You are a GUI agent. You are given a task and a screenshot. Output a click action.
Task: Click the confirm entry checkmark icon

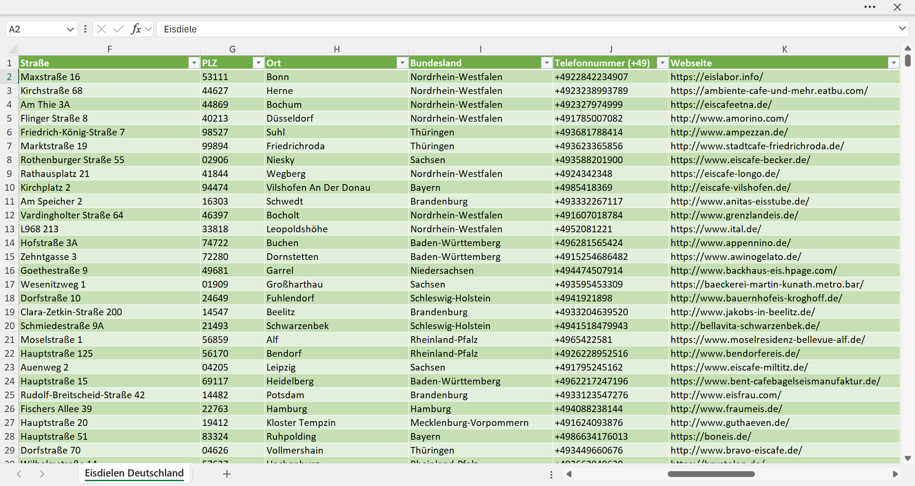tap(119, 29)
